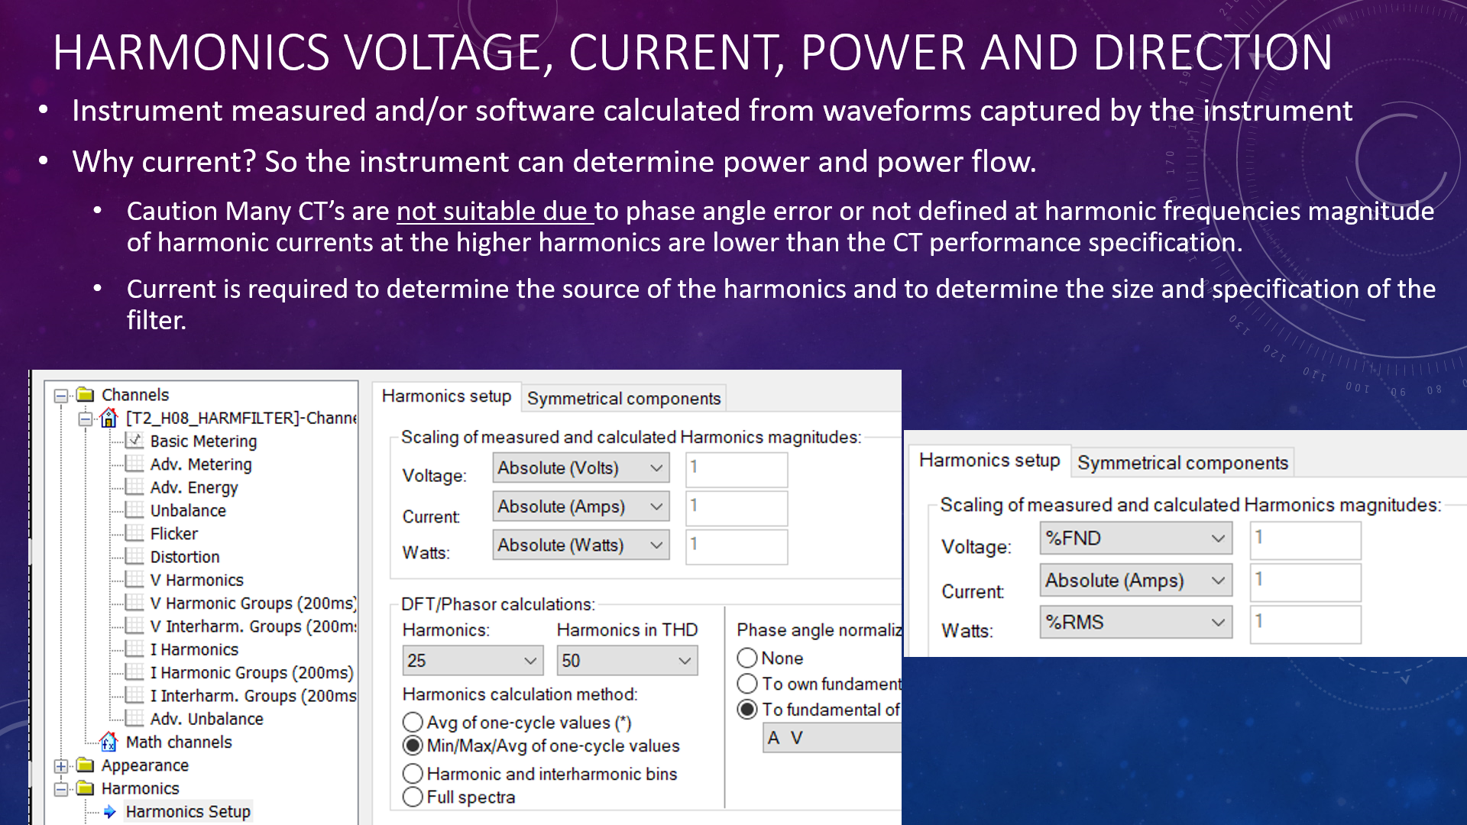Click the Voltage scaling value field showing 1
The height and width of the screenshot is (825, 1467).
point(735,469)
